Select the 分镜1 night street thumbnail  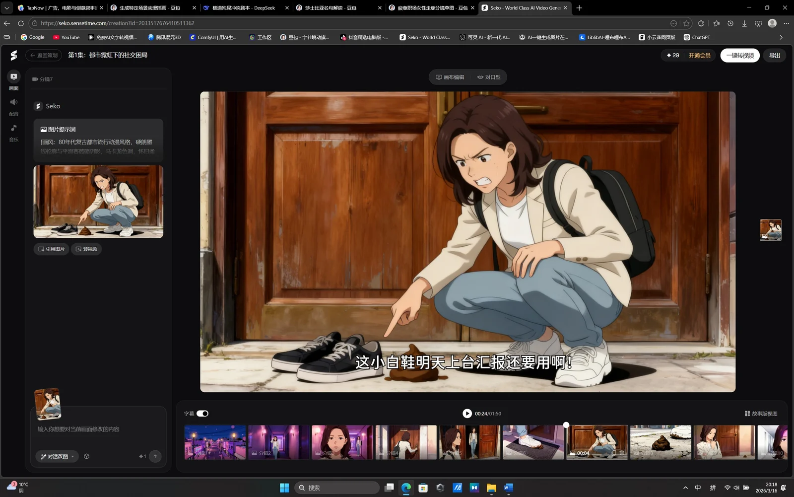pos(215,442)
